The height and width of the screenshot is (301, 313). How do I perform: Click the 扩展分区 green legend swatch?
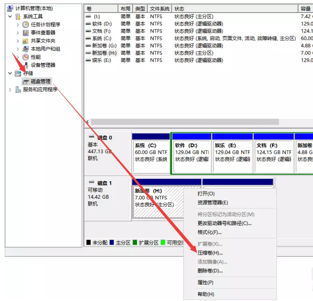[135, 243]
